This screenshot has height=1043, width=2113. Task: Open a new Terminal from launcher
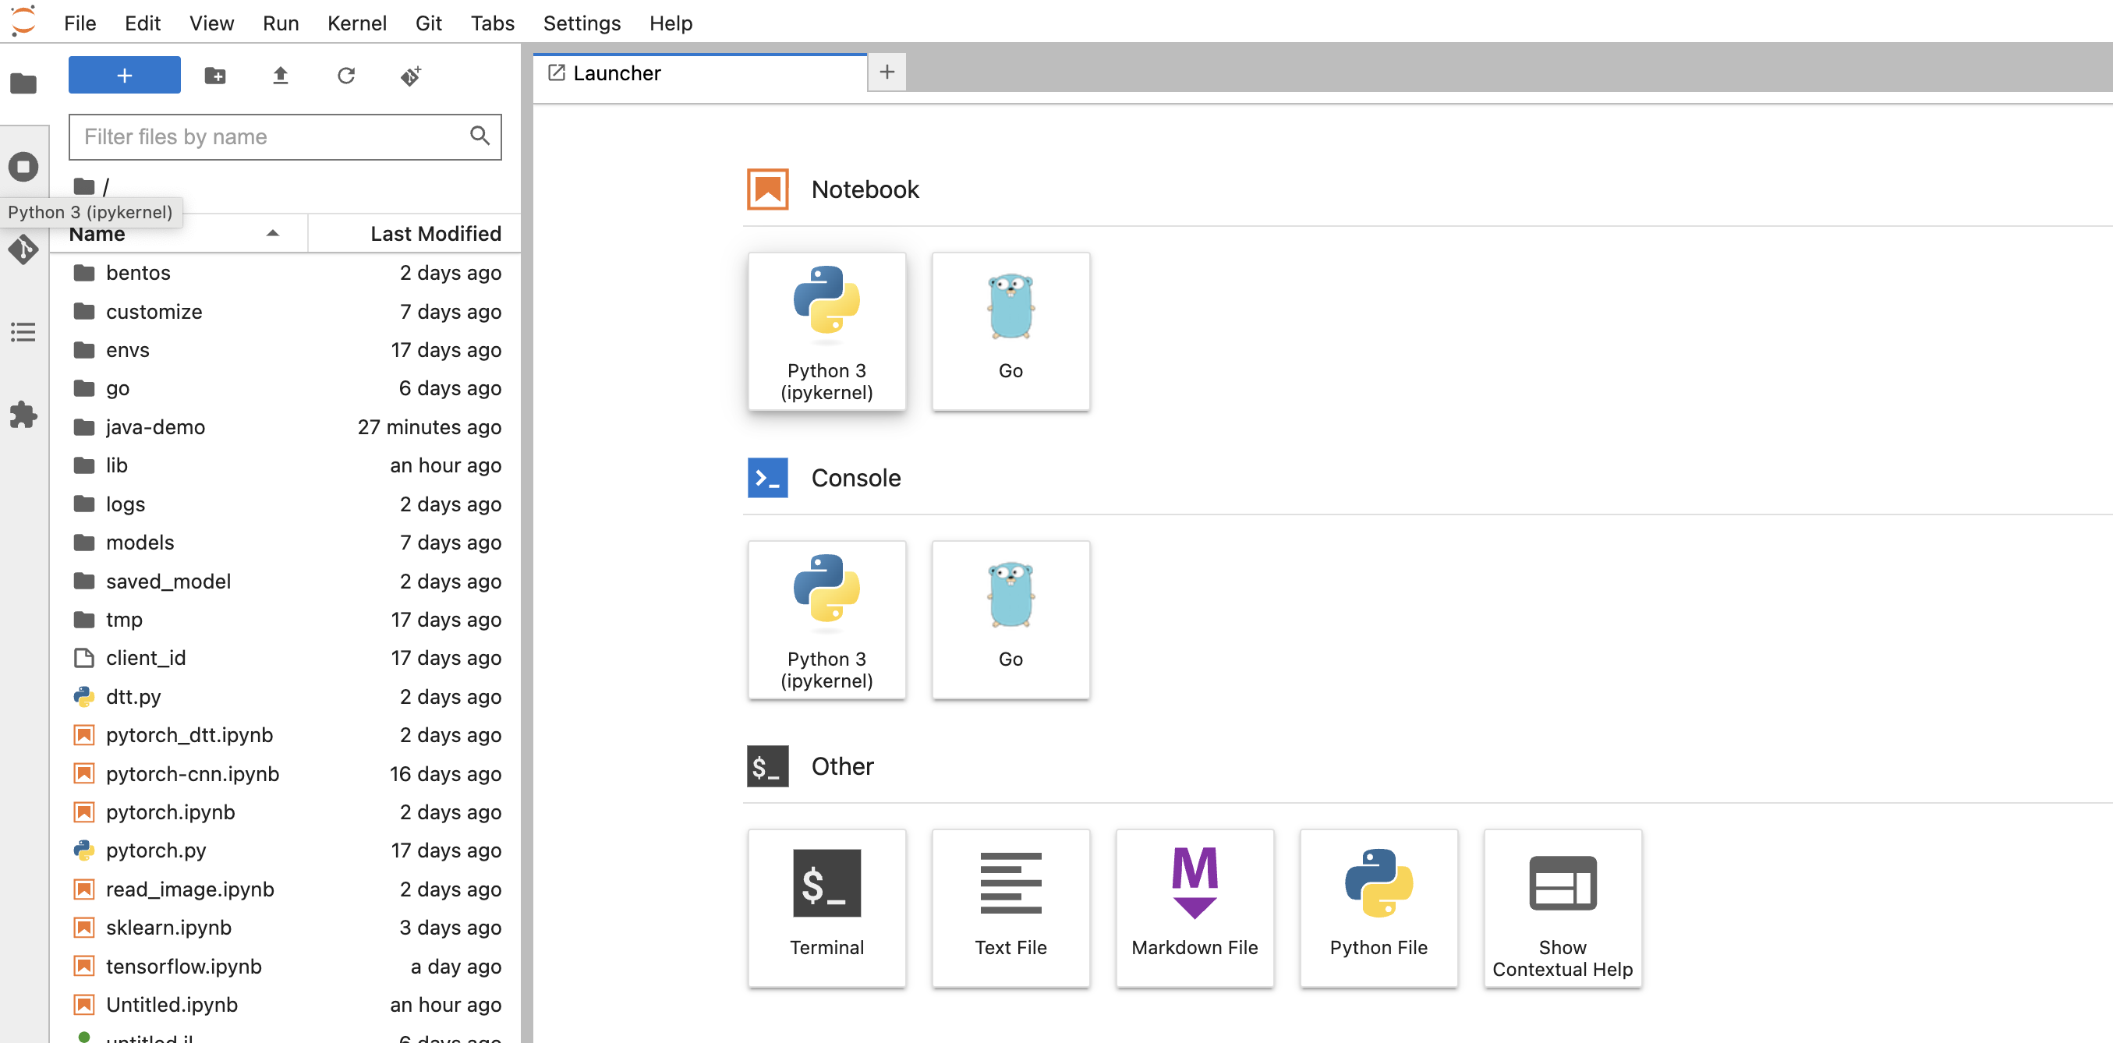pyautogui.click(x=826, y=907)
